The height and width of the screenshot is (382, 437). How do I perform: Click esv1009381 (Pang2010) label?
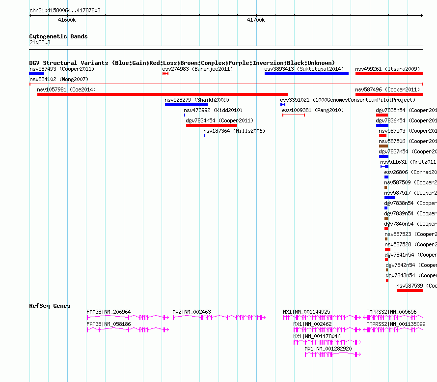tap(313, 110)
